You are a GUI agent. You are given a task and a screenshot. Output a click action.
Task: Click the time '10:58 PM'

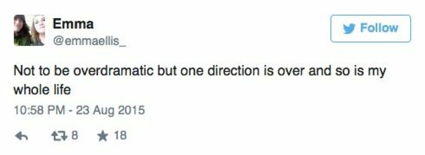(39, 111)
